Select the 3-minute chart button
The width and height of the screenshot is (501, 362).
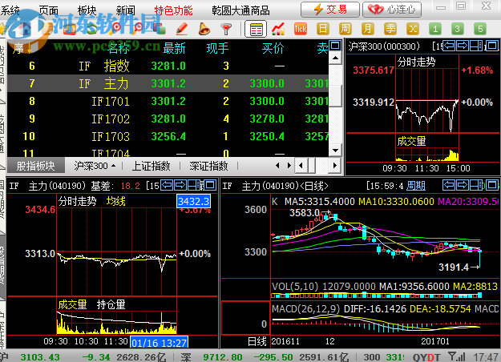coord(457,29)
